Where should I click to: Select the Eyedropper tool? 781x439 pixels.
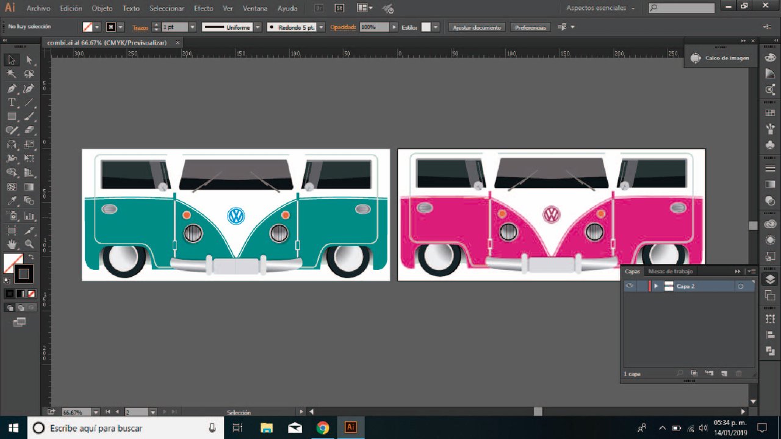coord(12,201)
